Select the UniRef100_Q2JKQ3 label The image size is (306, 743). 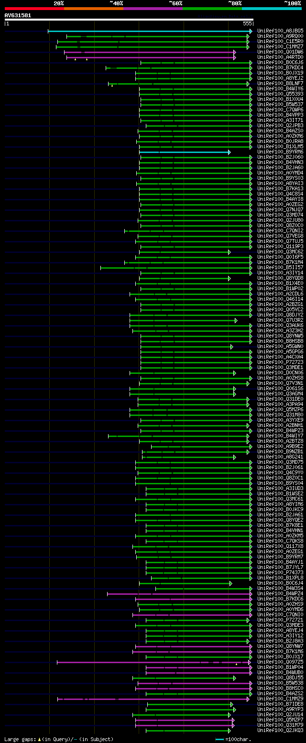click(x=280, y=731)
